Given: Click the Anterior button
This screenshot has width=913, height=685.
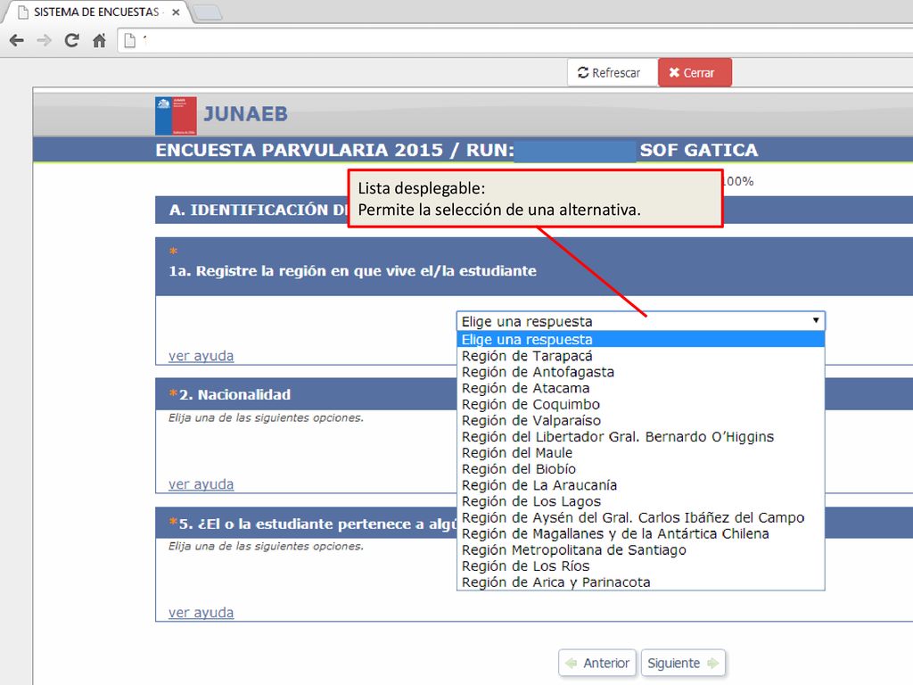Looking at the screenshot, I should click(597, 663).
